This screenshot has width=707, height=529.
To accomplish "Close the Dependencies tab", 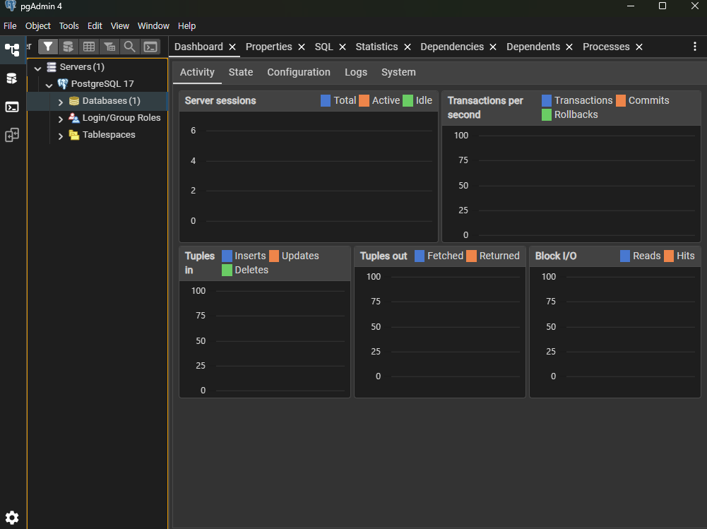I will point(493,47).
